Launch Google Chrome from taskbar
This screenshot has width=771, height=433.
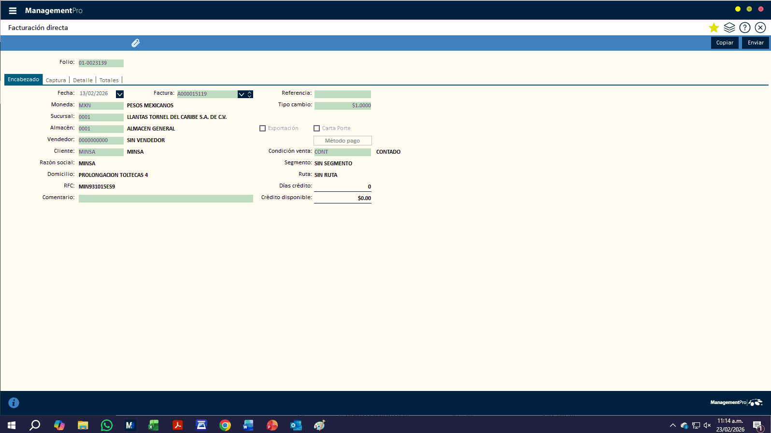click(x=225, y=425)
